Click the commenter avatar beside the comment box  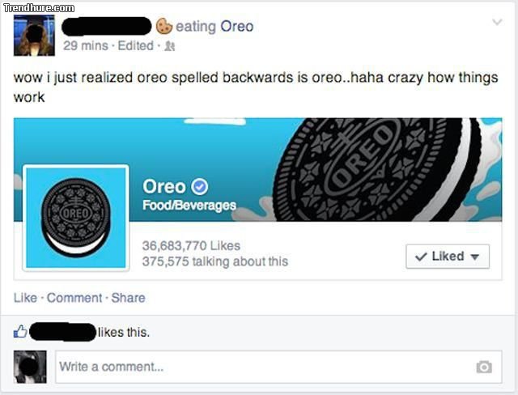[30, 367]
